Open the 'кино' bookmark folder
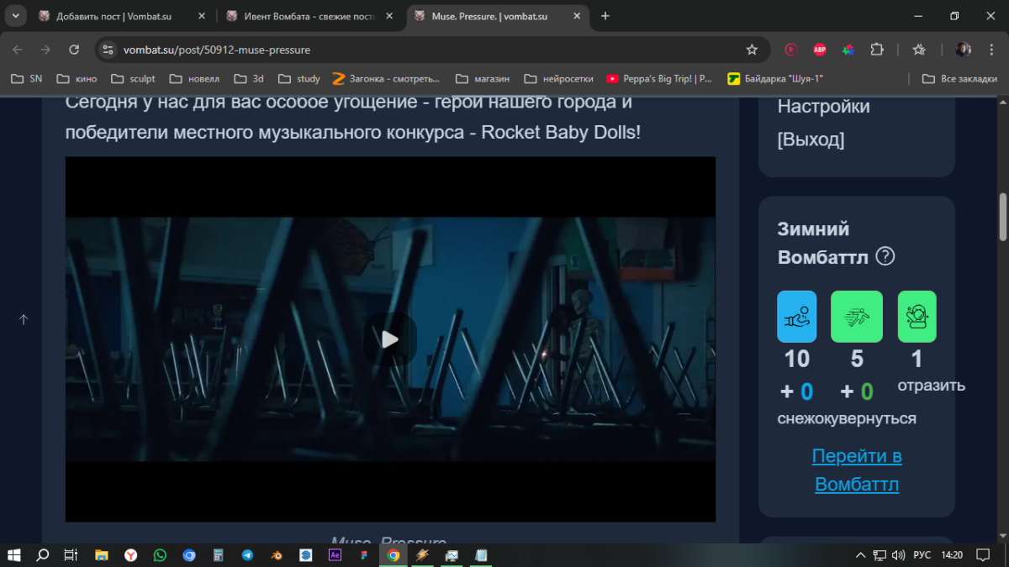Image resolution: width=1009 pixels, height=567 pixels. [77, 79]
